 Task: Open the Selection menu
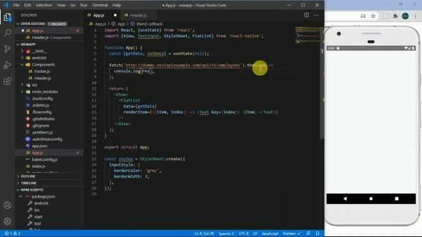point(44,5)
